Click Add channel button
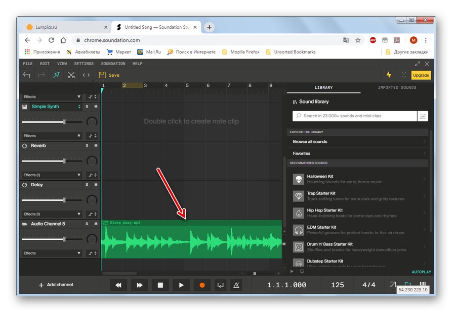 56,285
